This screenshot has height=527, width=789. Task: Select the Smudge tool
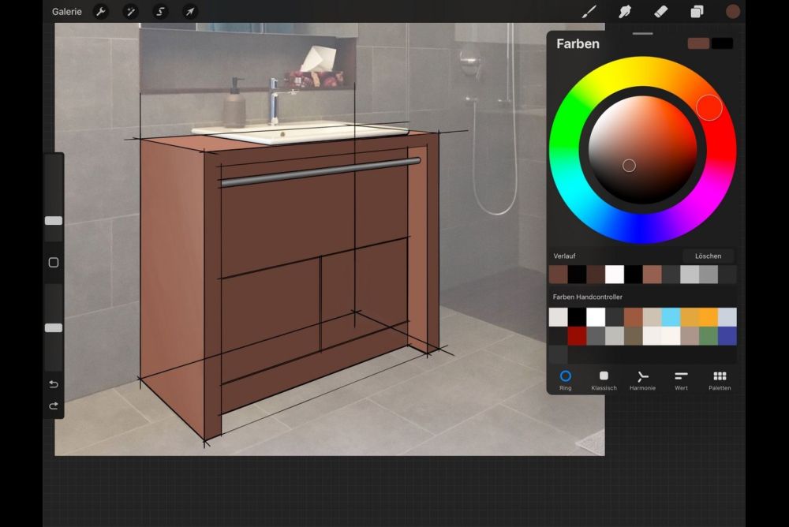(625, 12)
